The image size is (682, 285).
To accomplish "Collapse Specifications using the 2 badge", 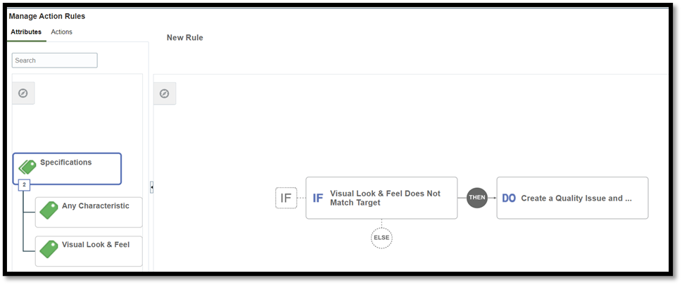I will pos(25,185).
